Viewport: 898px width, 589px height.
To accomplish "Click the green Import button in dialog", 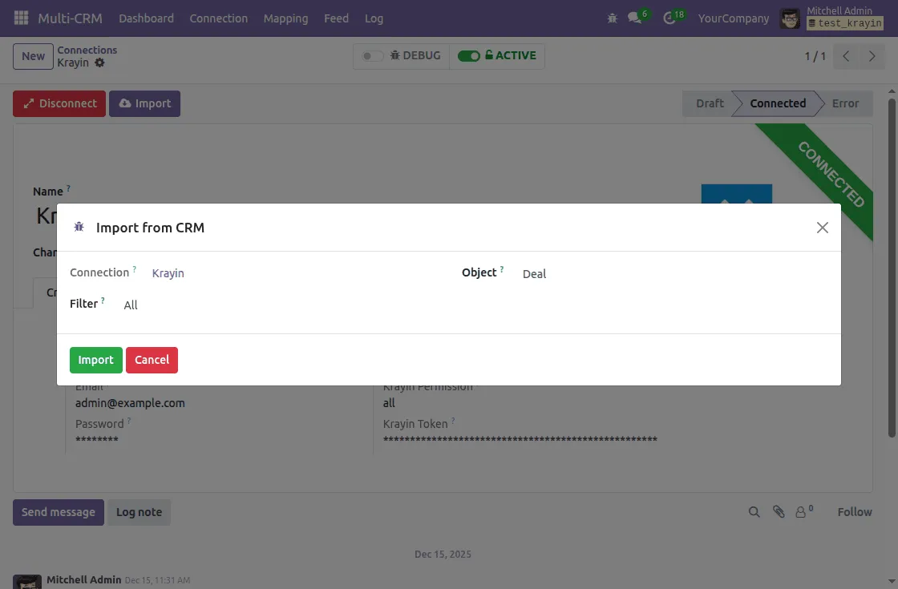I will pos(95,360).
